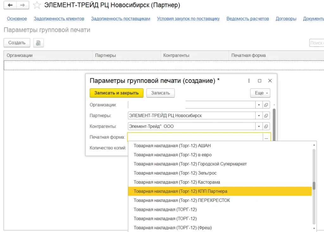324x232 pixels.
Task: Click the dialog's vertical scrollbar
Action: (x=274, y=125)
